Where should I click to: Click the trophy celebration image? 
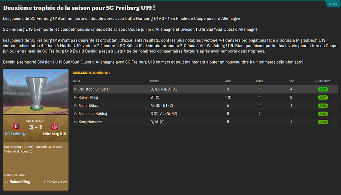point(36,91)
